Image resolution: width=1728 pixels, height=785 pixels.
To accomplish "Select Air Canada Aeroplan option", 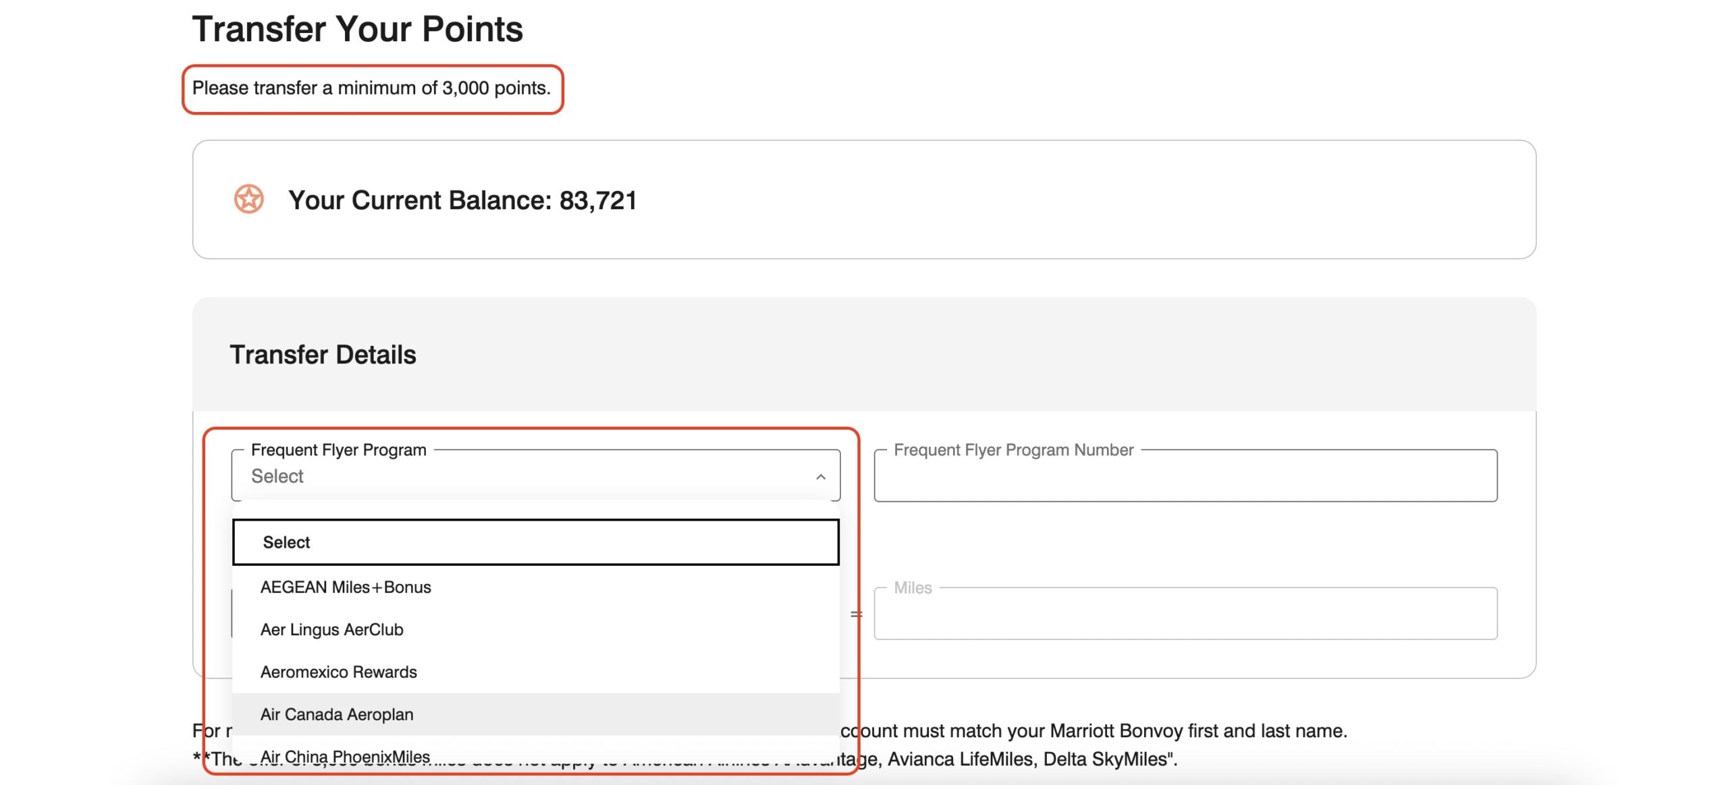I will coord(337,715).
